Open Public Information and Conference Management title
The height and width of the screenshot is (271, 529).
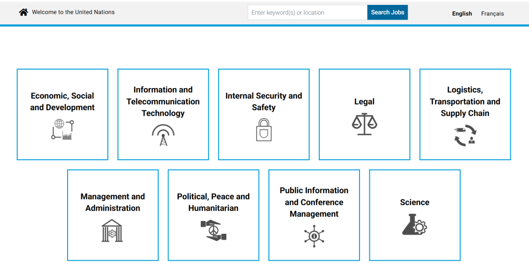314,202
